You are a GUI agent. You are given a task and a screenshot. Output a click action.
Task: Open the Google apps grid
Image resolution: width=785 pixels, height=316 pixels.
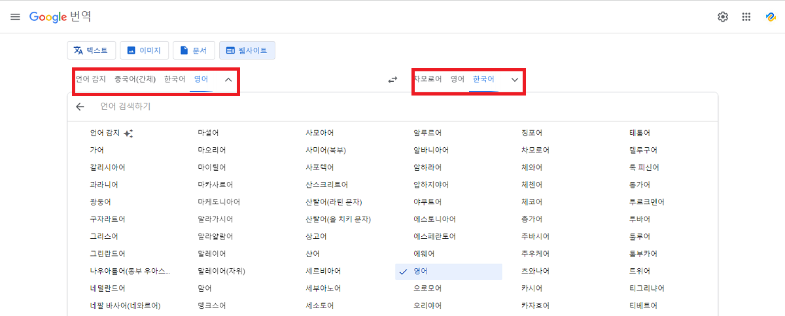coord(746,17)
